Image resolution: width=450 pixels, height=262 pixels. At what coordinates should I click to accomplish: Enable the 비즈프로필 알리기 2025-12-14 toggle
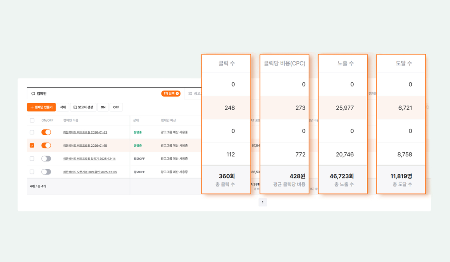point(46,158)
